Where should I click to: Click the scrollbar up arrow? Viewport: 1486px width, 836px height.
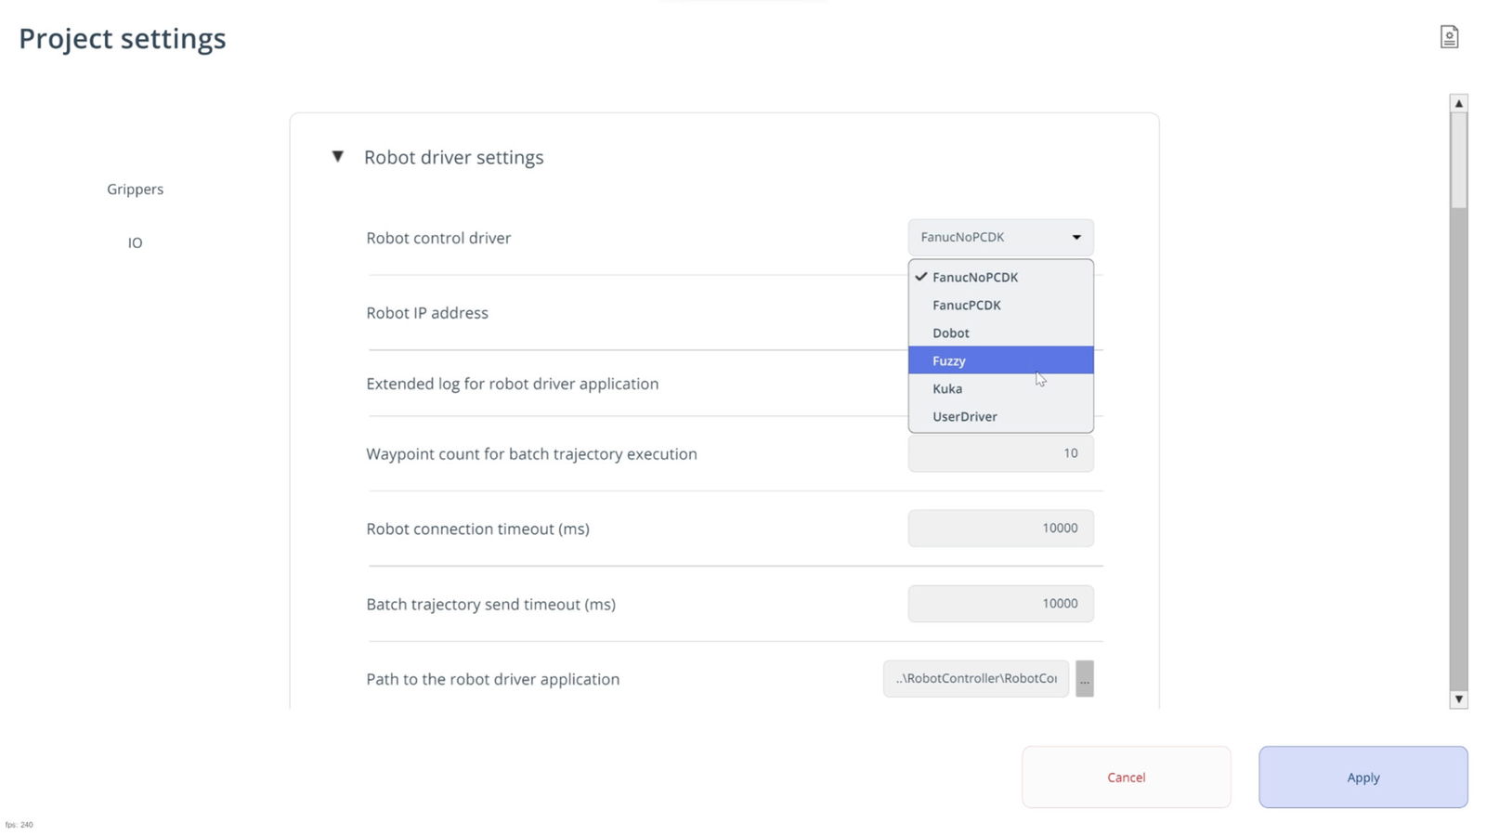coord(1458,103)
